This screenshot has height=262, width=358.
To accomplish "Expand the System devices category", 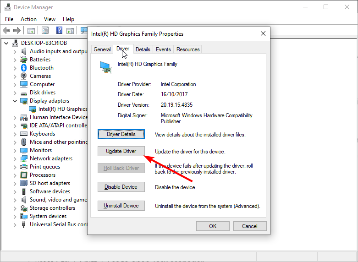I will [15, 216].
